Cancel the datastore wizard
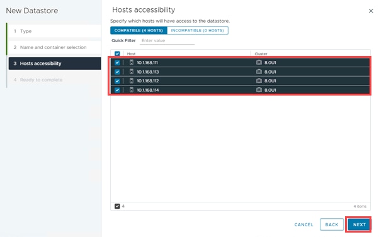379x237 pixels. click(303, 224)
